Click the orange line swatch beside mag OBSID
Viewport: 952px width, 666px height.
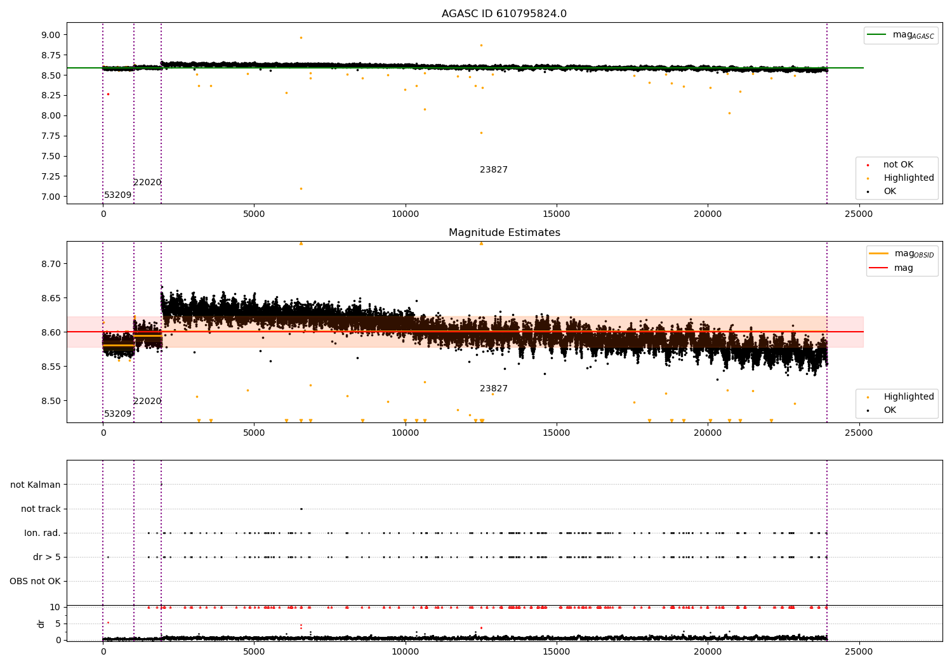(879, 254)
